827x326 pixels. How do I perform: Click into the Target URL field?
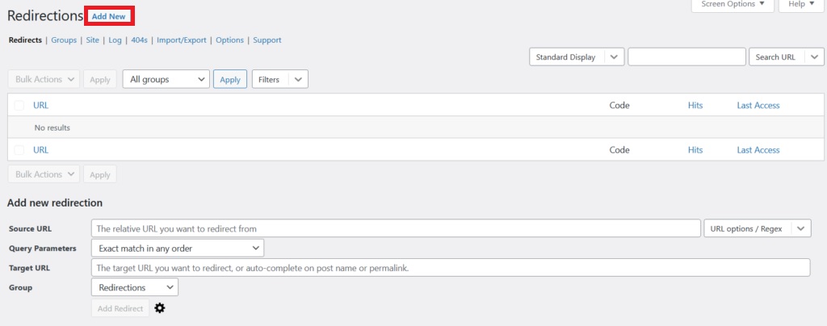451,268
